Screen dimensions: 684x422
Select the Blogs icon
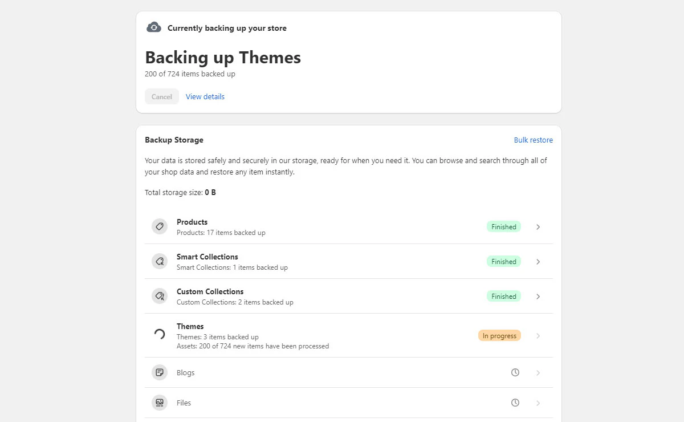(x=159, y=372)
